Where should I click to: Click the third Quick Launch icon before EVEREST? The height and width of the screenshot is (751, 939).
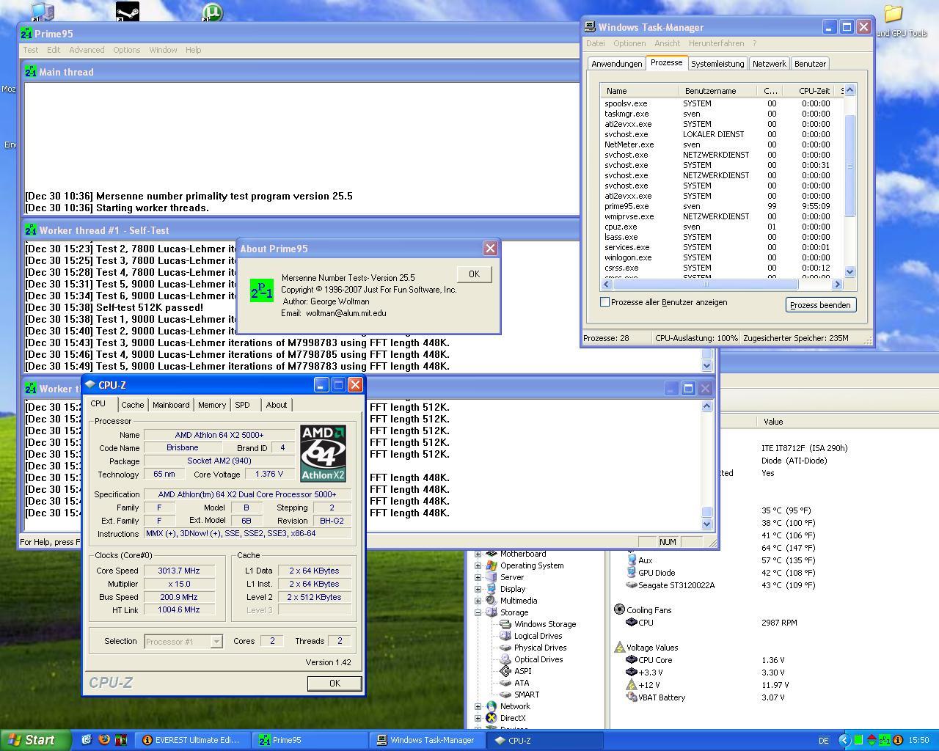coord(121,740)
